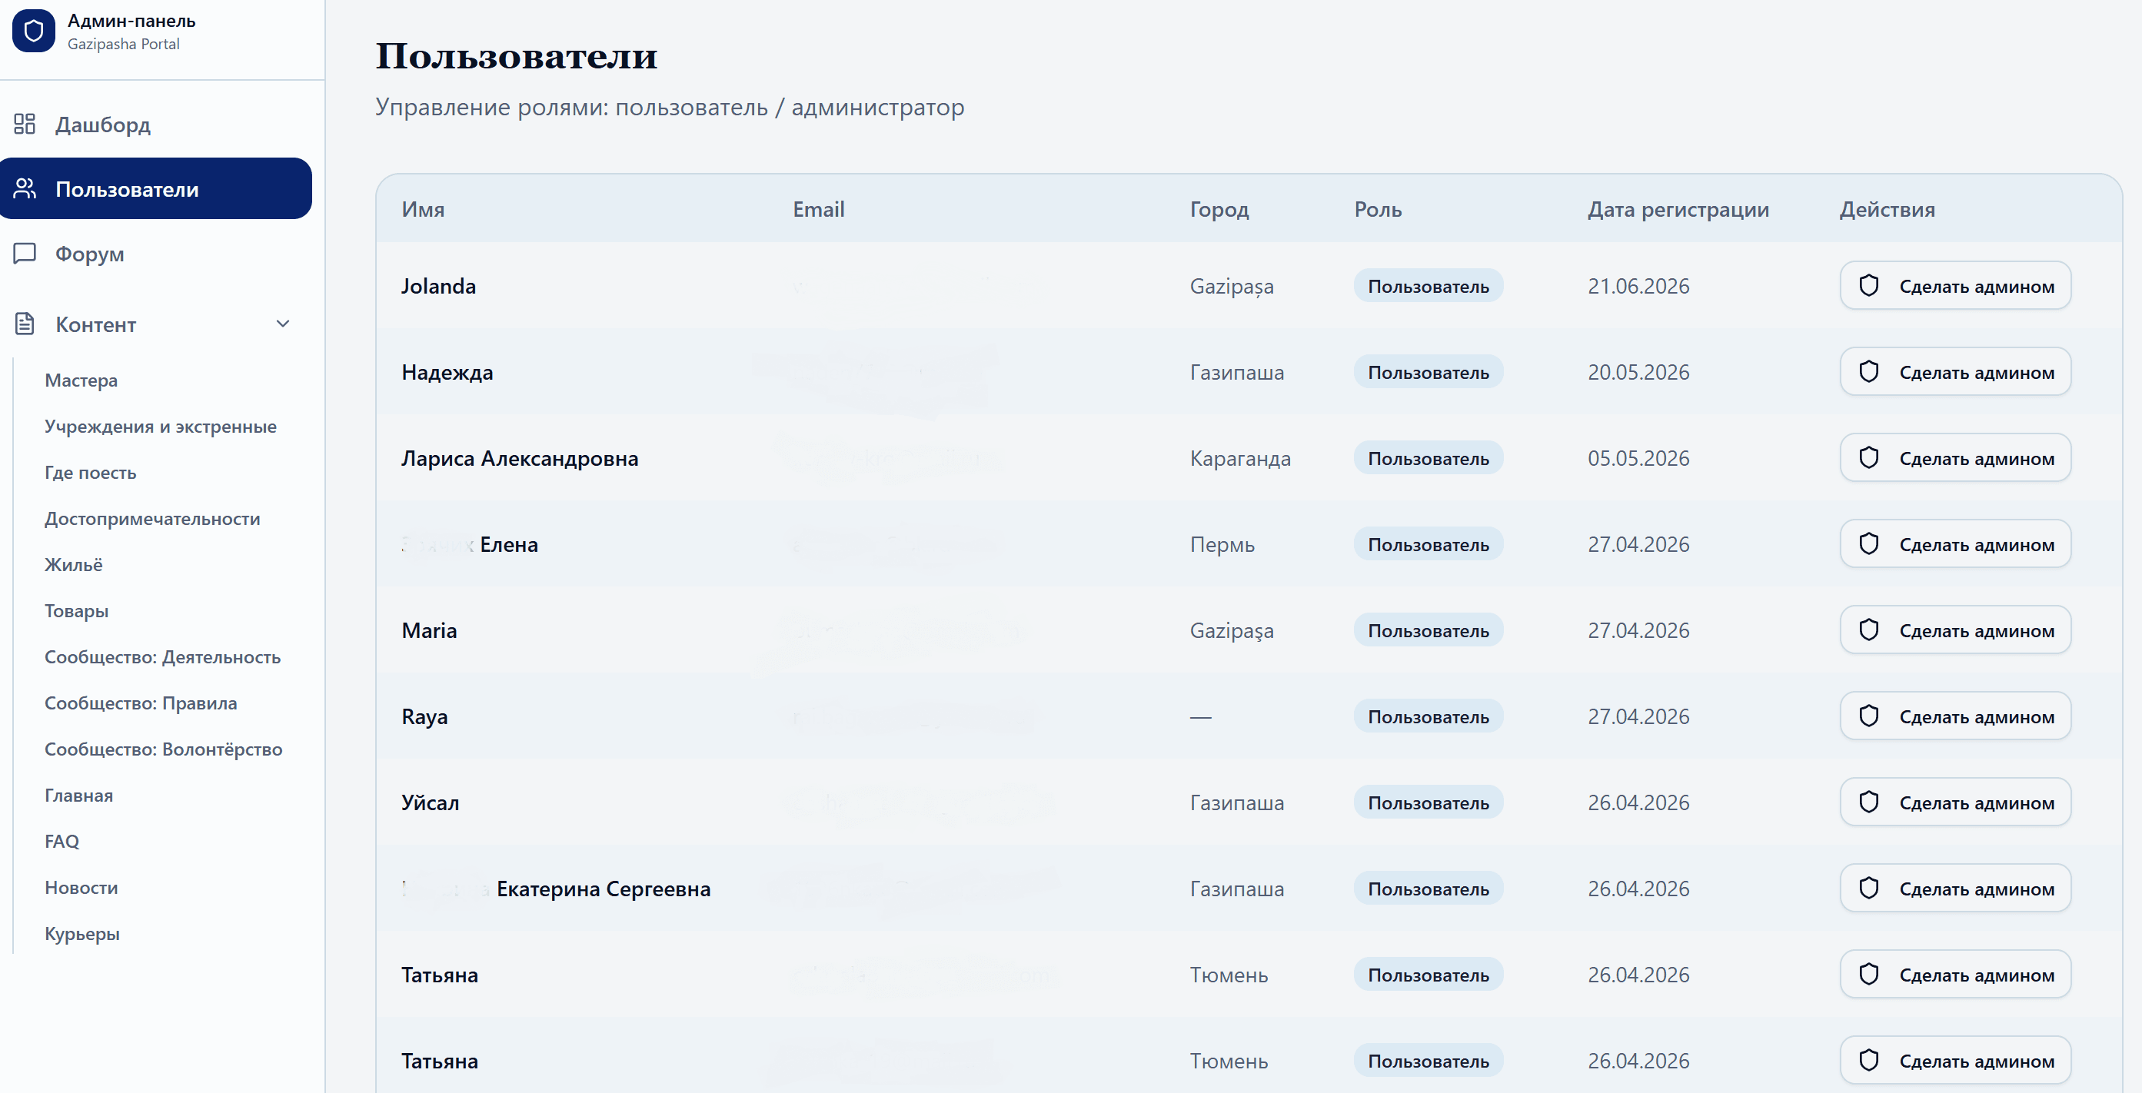Click the Имя column header

pos(423,210)
